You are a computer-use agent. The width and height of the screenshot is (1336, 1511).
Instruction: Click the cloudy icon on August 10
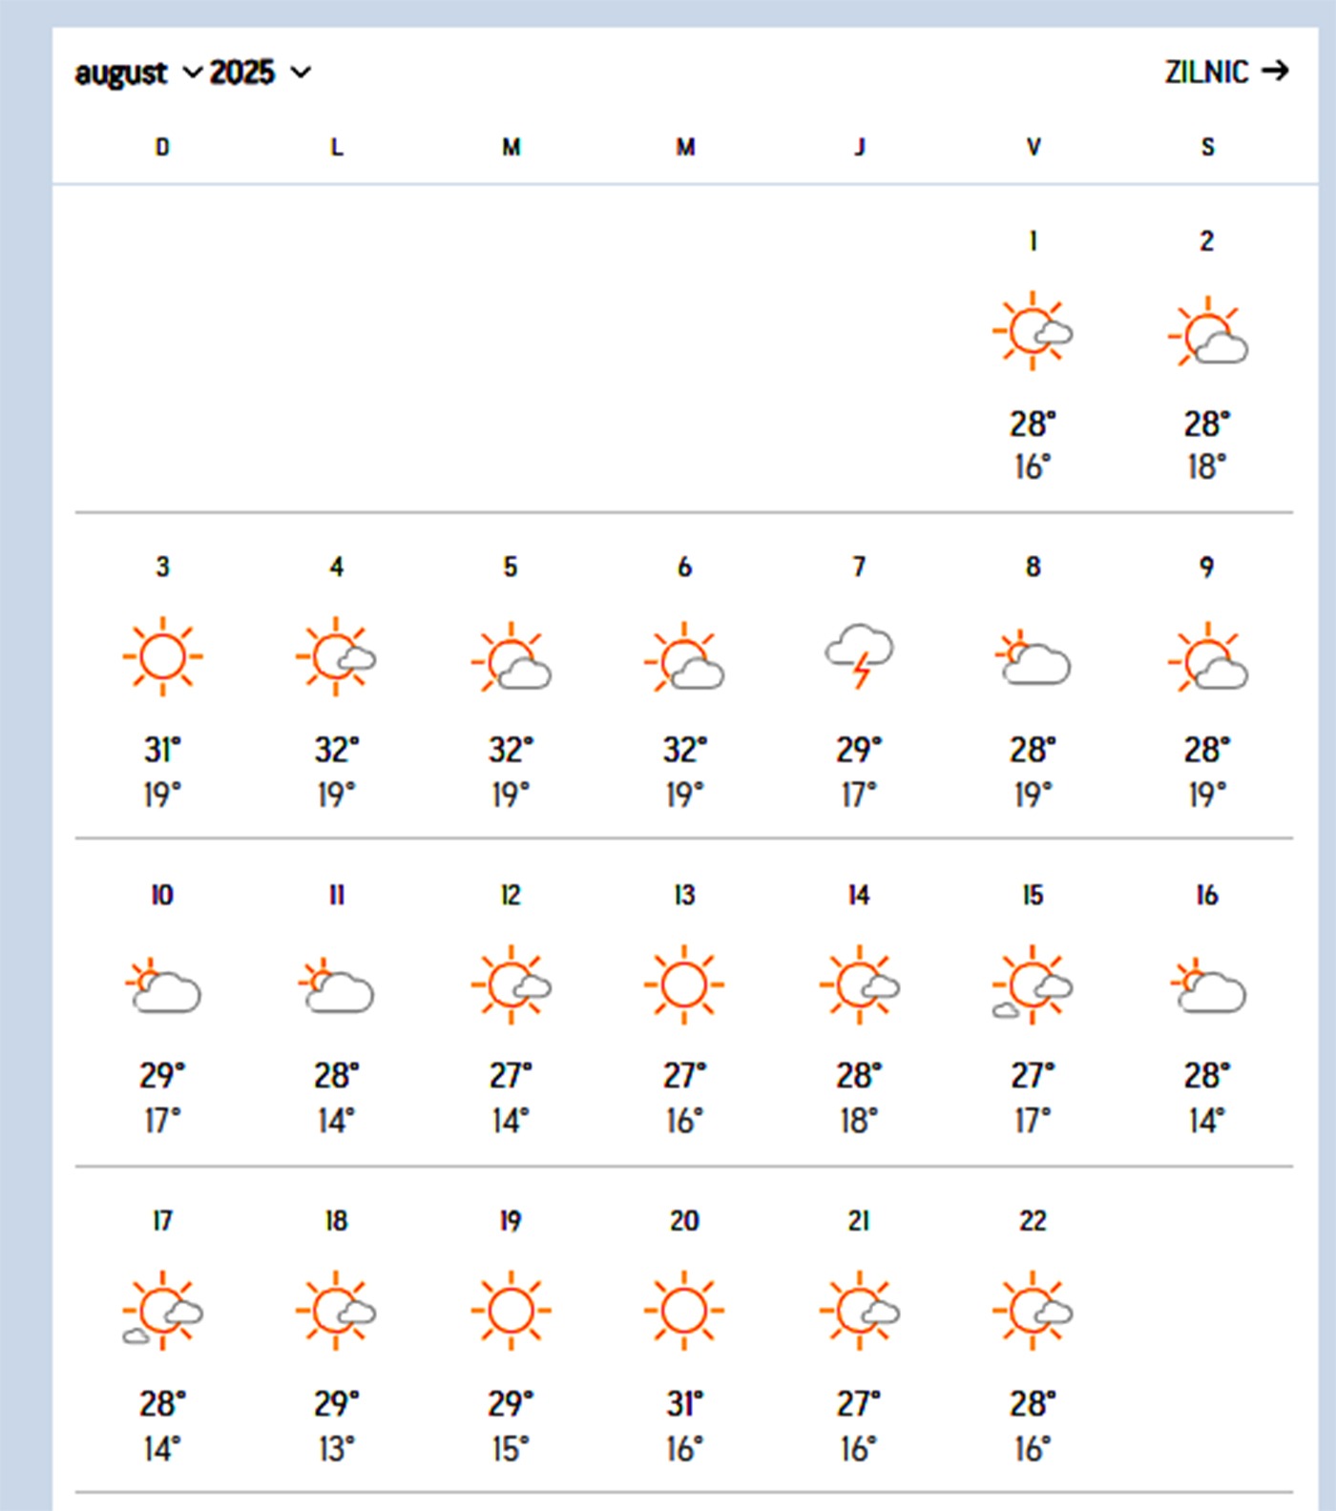point(162,986)
